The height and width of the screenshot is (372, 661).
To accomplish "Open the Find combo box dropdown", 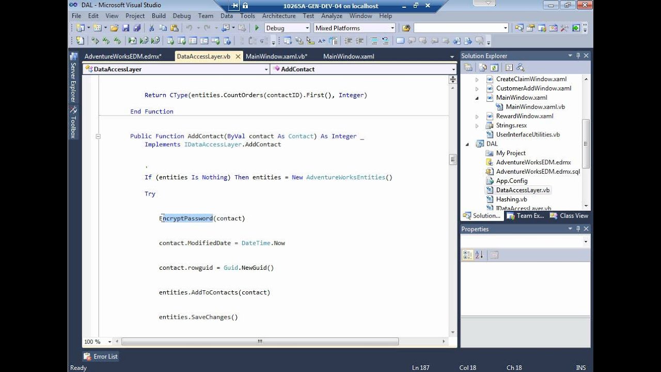I will pos(506,28).
